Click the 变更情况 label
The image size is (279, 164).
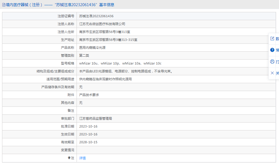pos(67,150)
